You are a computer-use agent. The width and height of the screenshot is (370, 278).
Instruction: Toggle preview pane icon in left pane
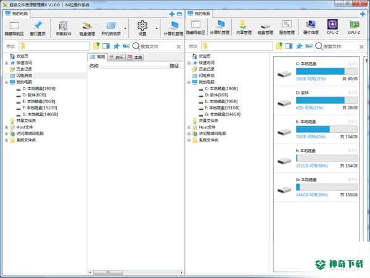pyautogui.click(x=106, y=46)
